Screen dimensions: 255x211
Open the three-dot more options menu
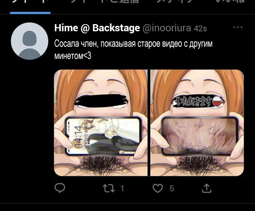coord(238,27)
